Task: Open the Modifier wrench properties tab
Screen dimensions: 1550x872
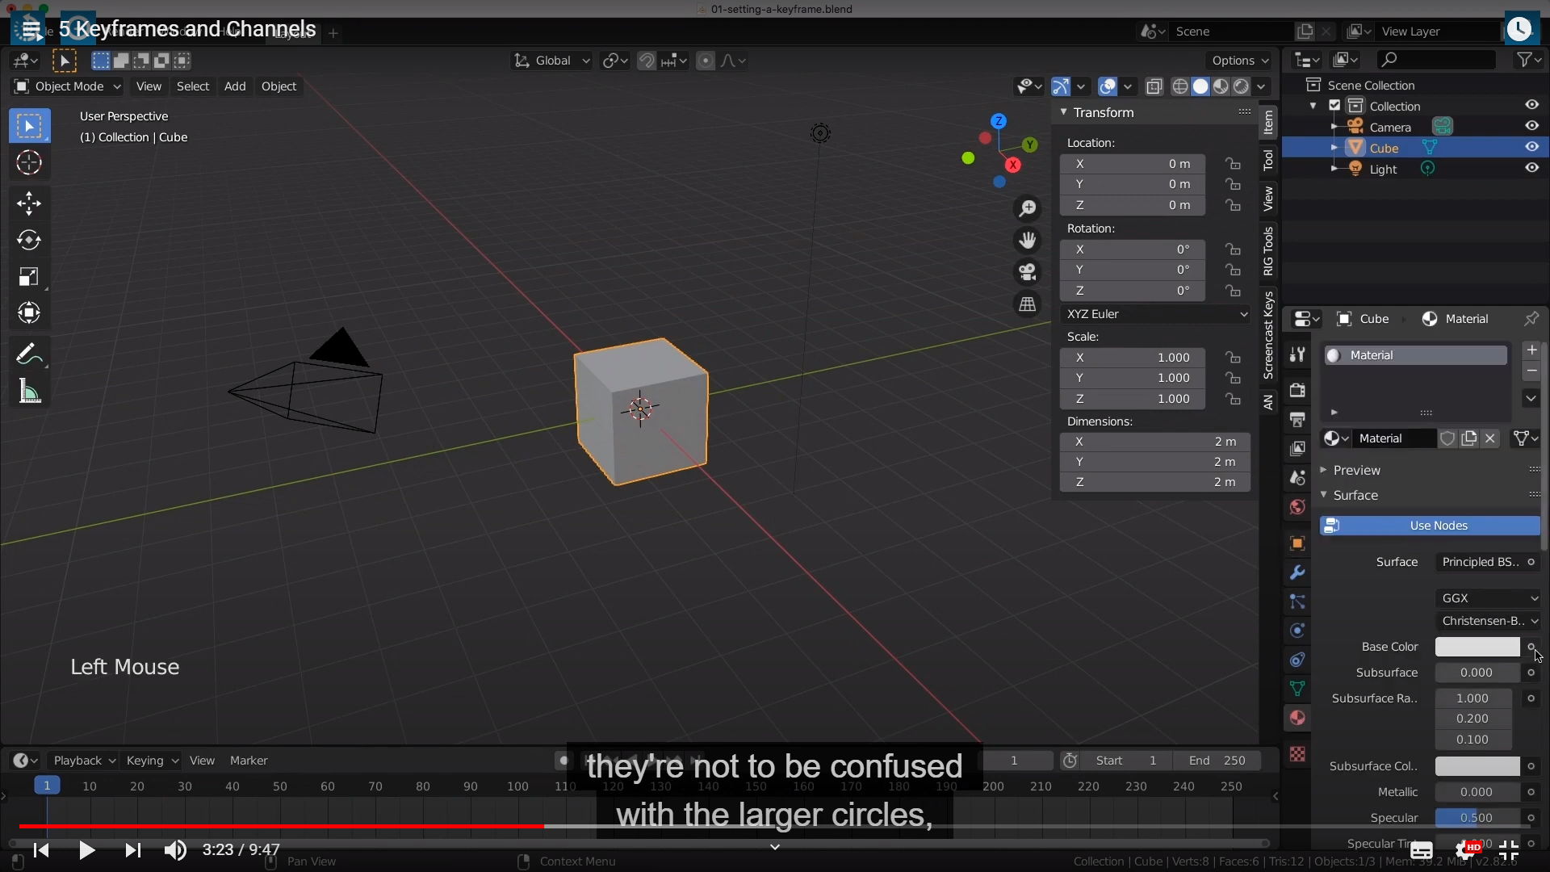Action: [x=1297, y=572]
